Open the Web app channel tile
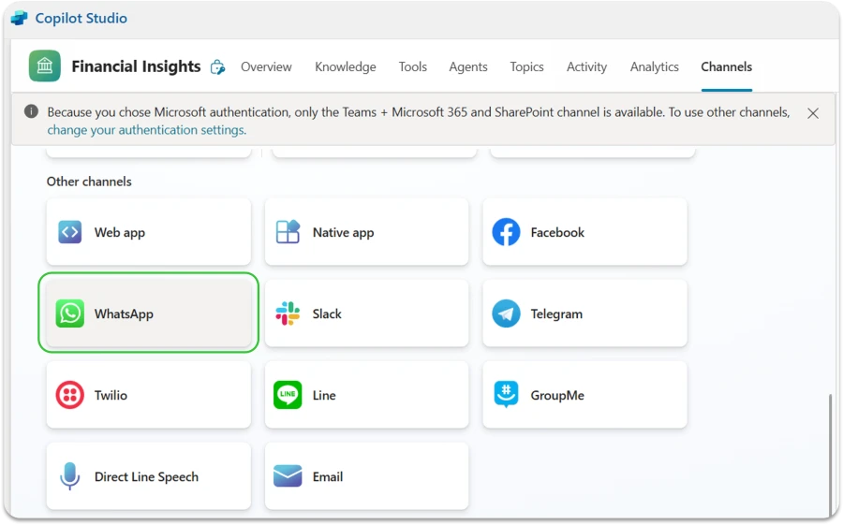Viewport: 843px width, 525px height. (x=148, y=232)
